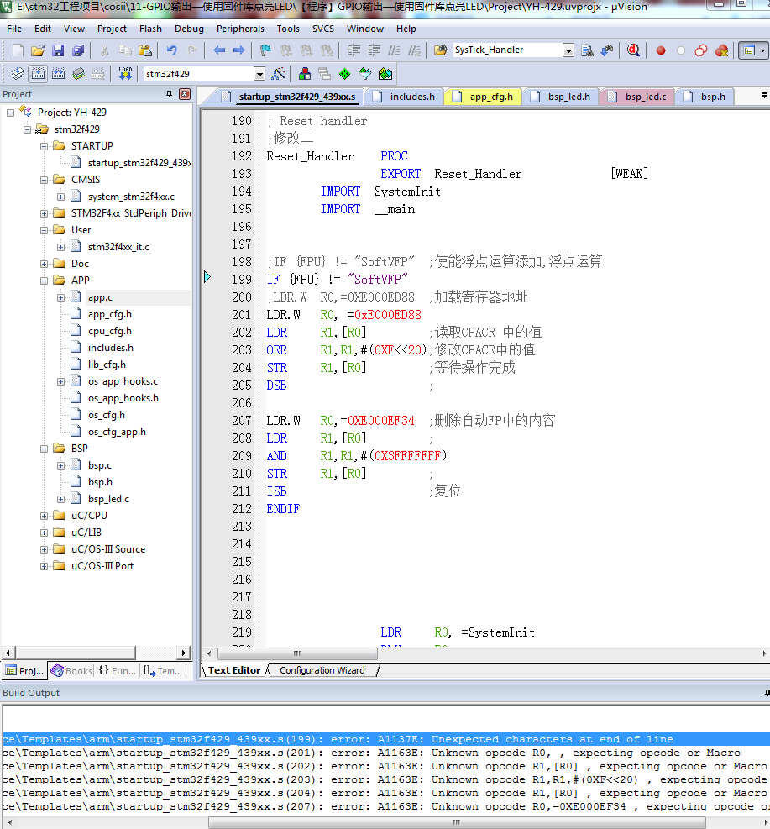770x829 pixels.
Task: Toggle bookmark on the current line
Action: [265, 50]
